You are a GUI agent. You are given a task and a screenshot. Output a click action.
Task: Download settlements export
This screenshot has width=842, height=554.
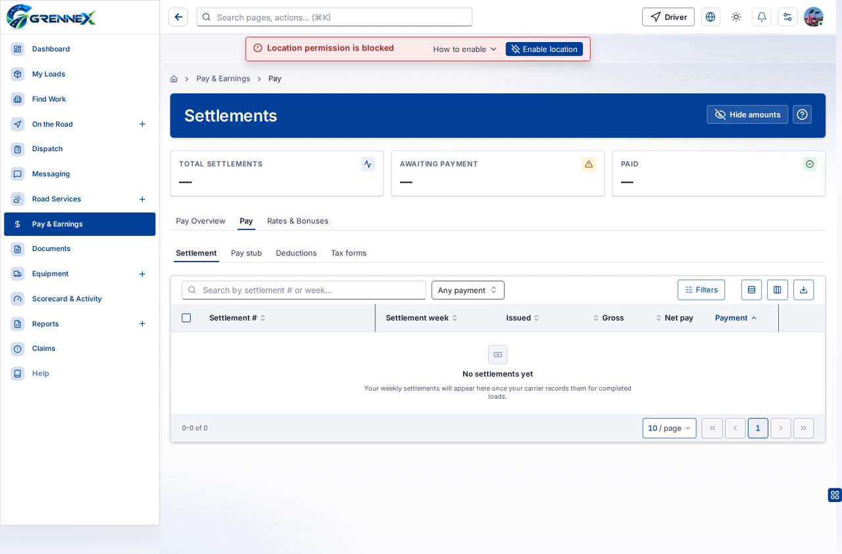click(x=804, y=290)
